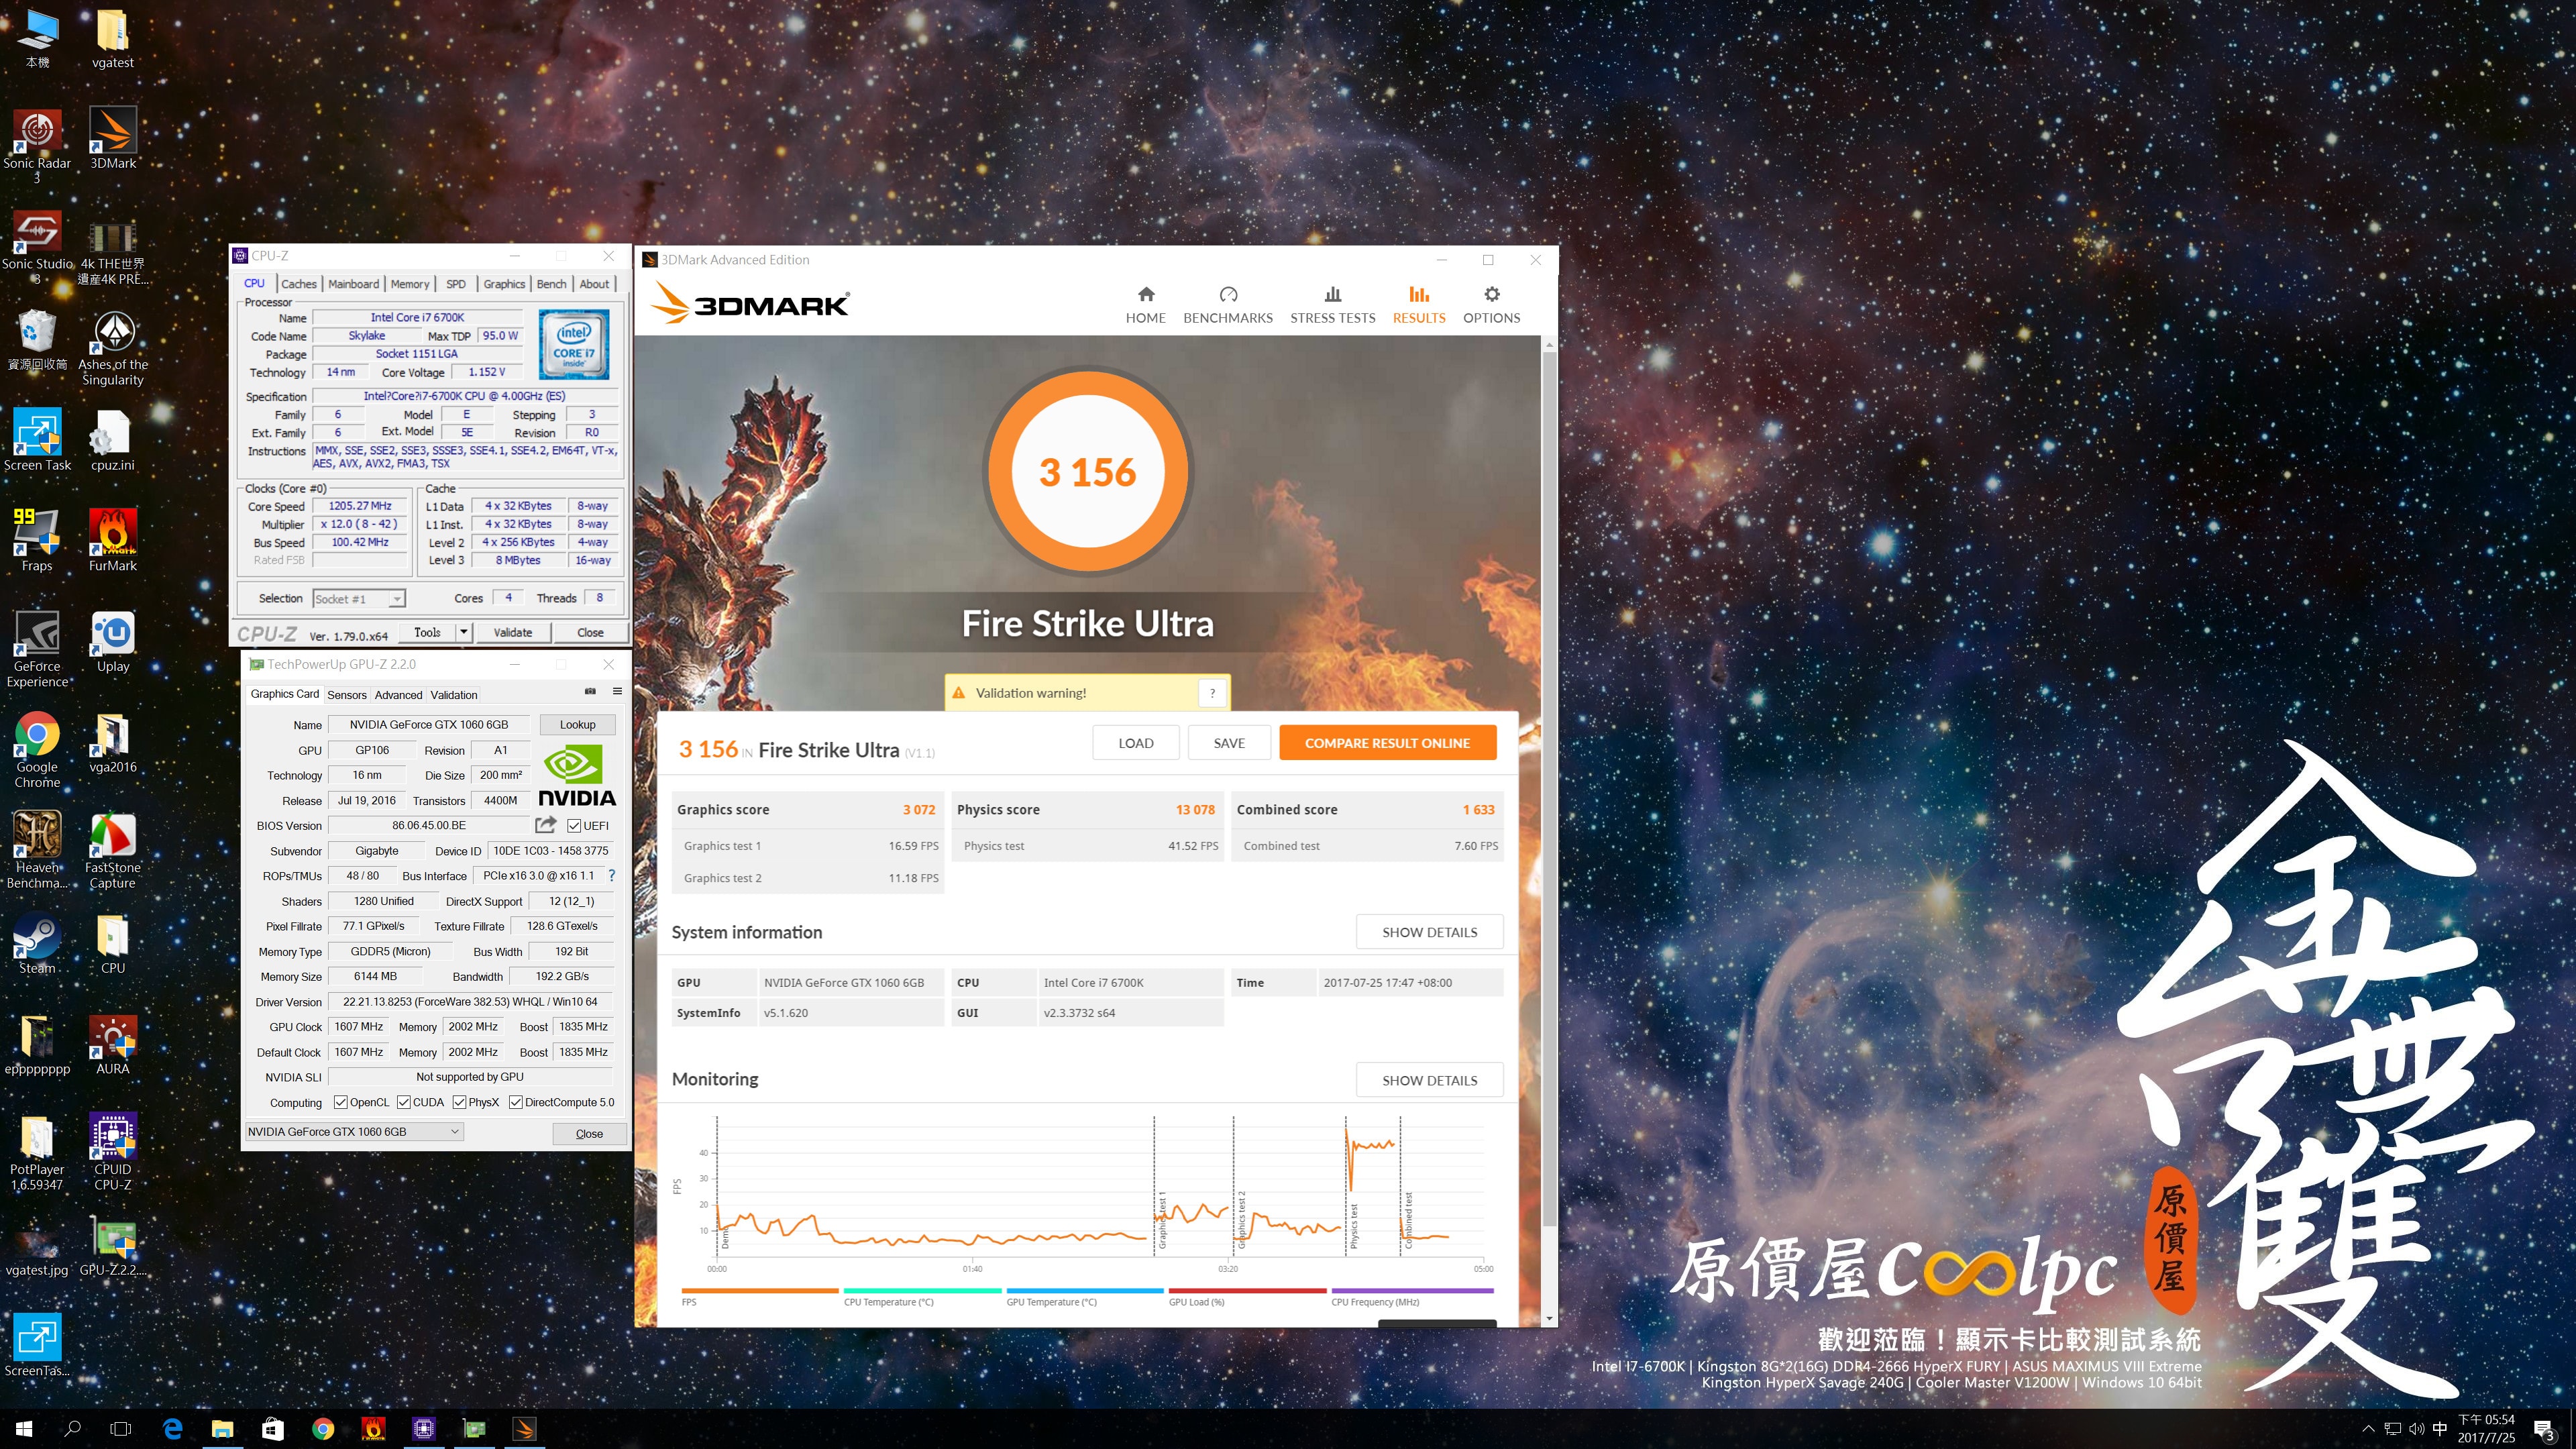Click the LOAD button in 3DMark
Viewport: 2576px width, 1449px height.
pyautogui.click(x=1135, y=743)
